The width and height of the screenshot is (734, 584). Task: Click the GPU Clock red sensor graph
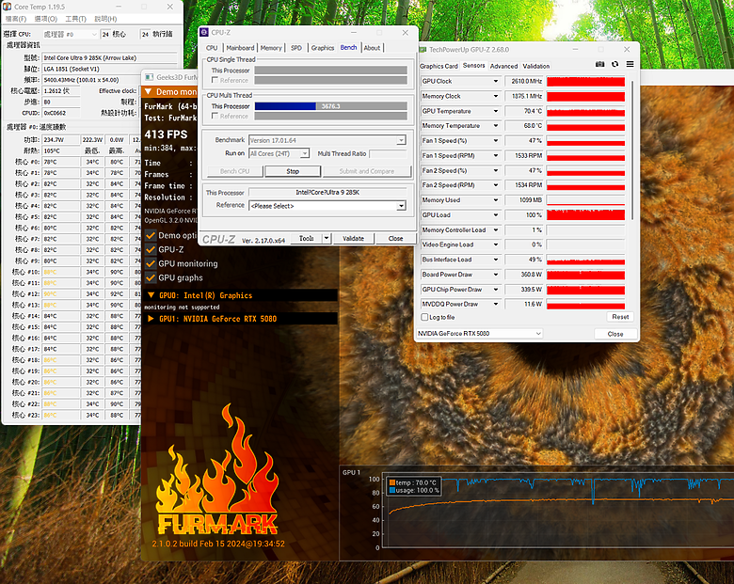coord(585,82)
